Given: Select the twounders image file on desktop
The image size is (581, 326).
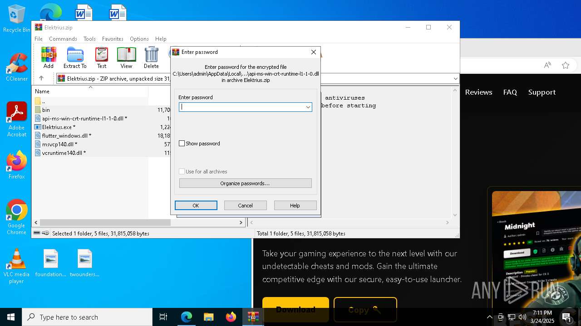Looking at the screenshot, I should 84,263.
